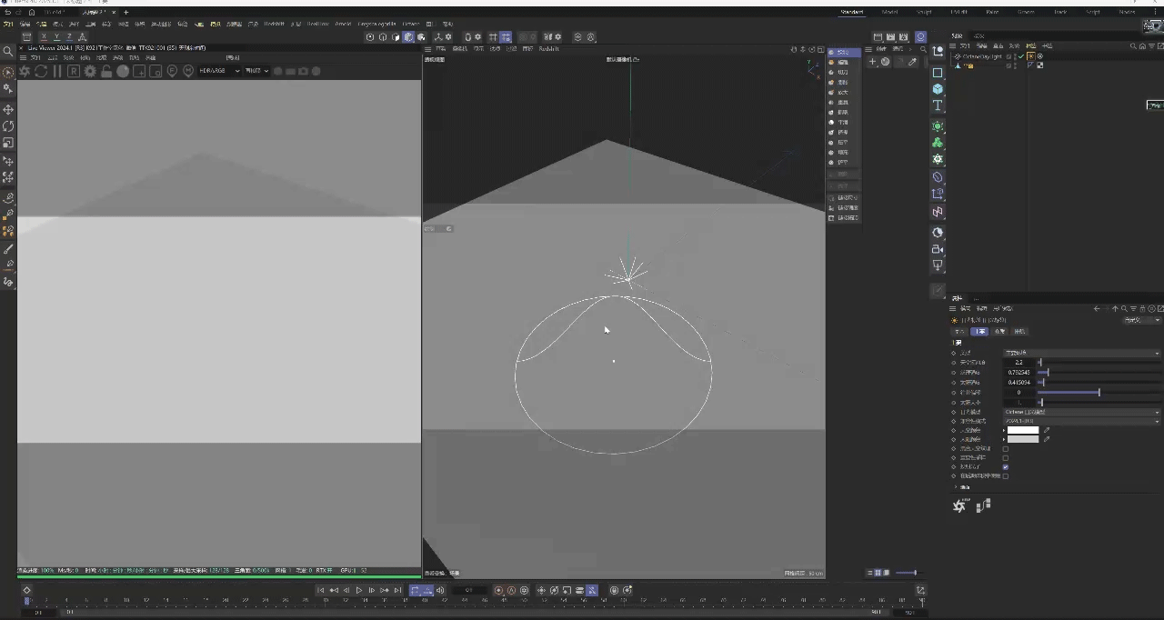
Task: Toggle Y axis lock
Action: coord(56,37)
